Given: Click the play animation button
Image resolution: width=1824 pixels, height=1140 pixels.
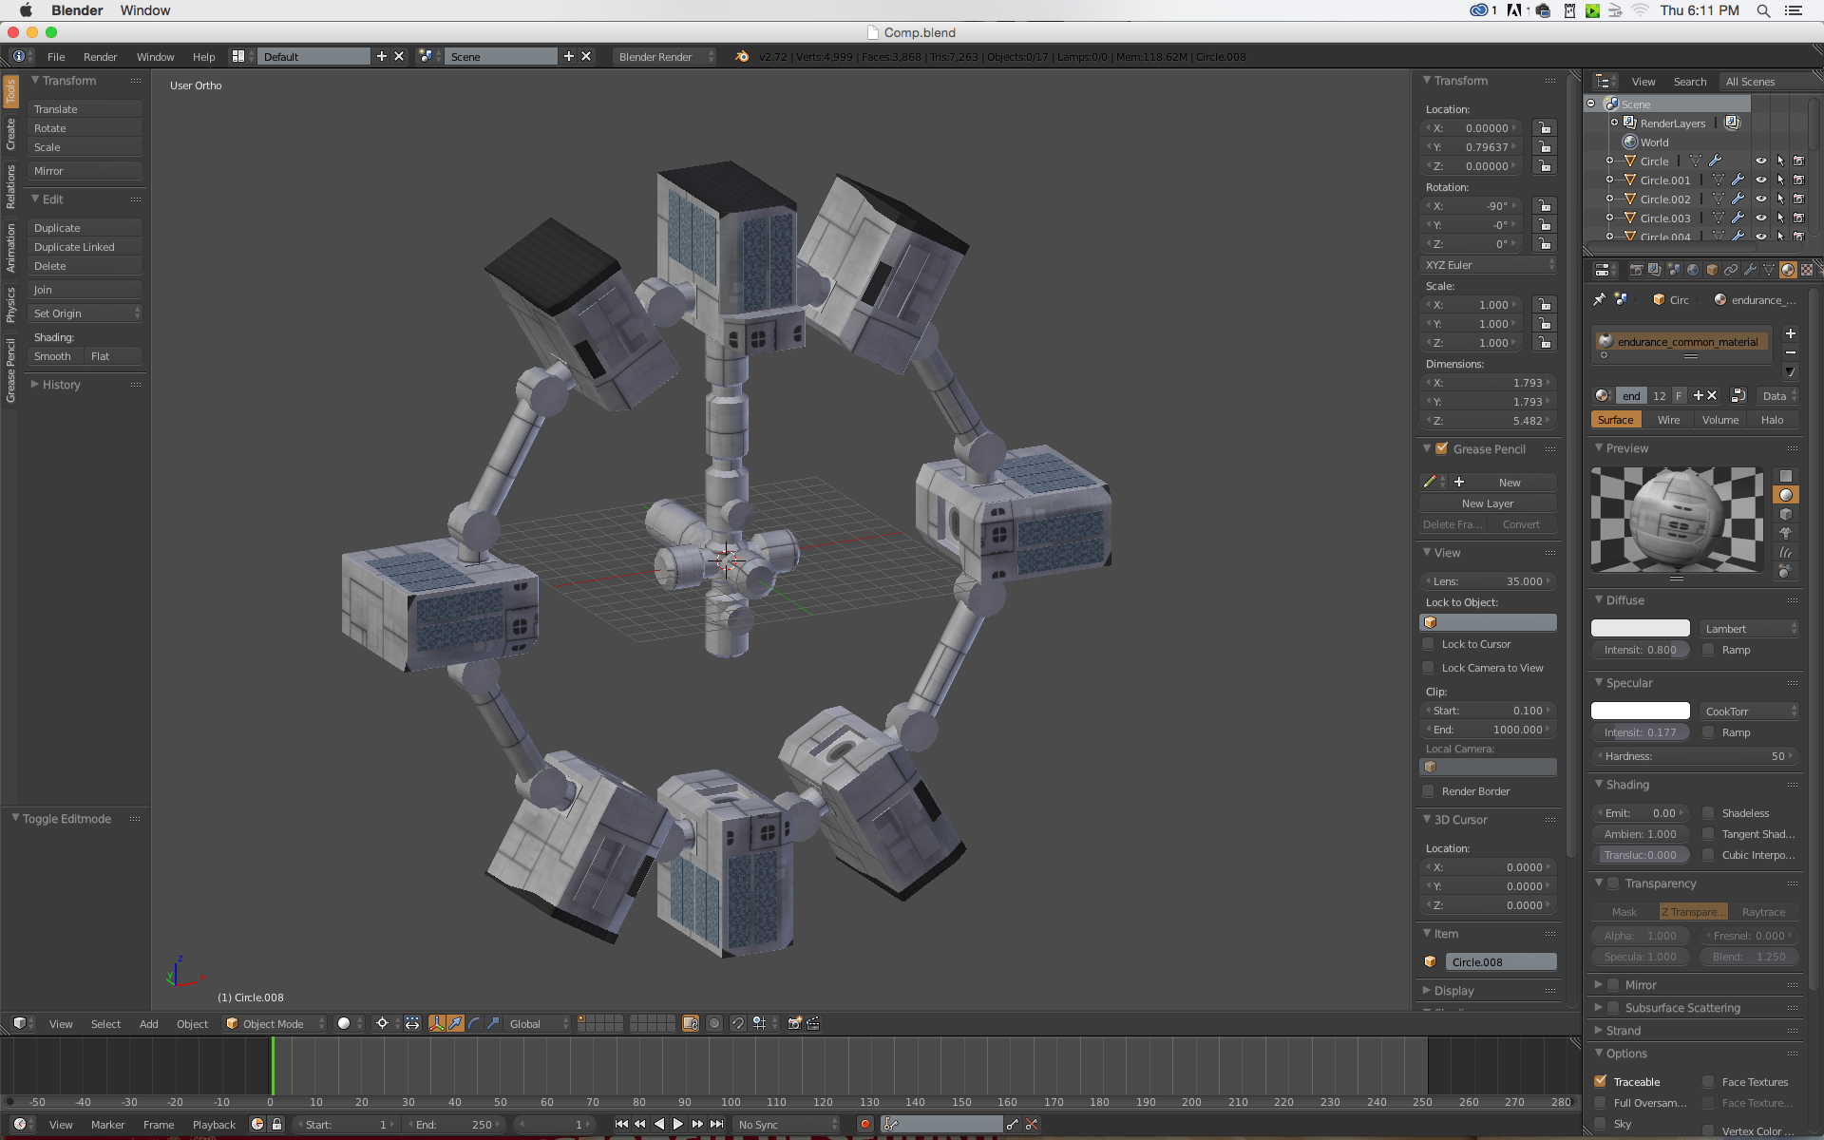Looking at the screenshot, I should (x=678, y=1124).
